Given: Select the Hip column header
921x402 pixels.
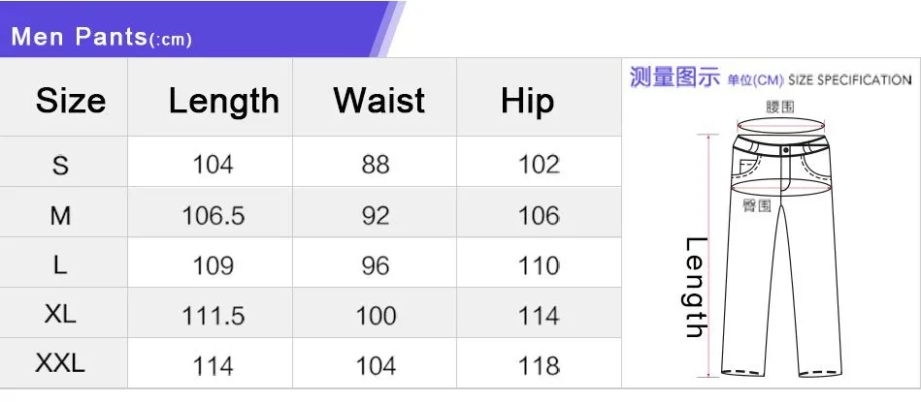Looking at the screenshot, I should click(527, 102).
